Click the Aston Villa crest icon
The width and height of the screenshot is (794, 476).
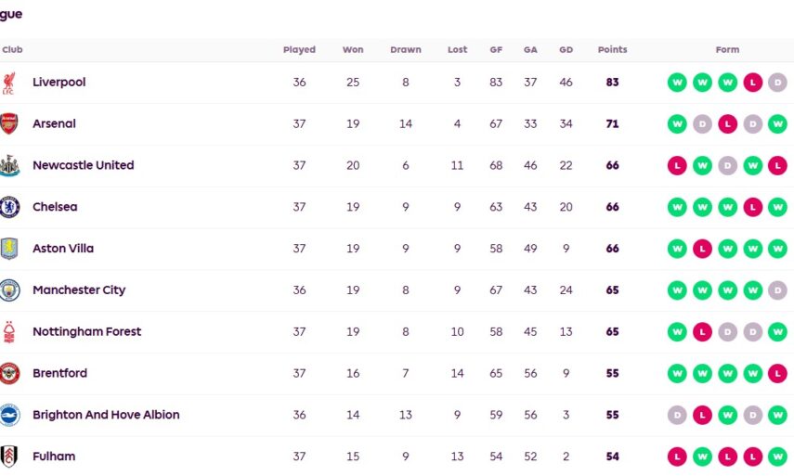[x=9, y=249]
